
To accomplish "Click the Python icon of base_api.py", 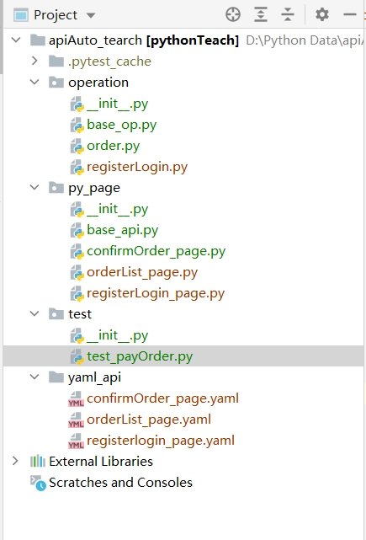I will [x=77, y=230].
